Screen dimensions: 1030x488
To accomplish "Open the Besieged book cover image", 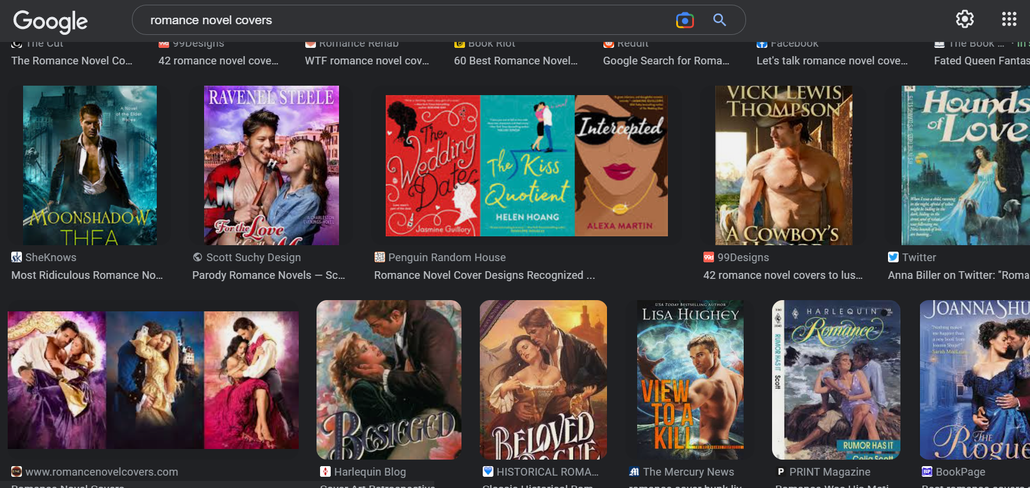I will 389,380.
